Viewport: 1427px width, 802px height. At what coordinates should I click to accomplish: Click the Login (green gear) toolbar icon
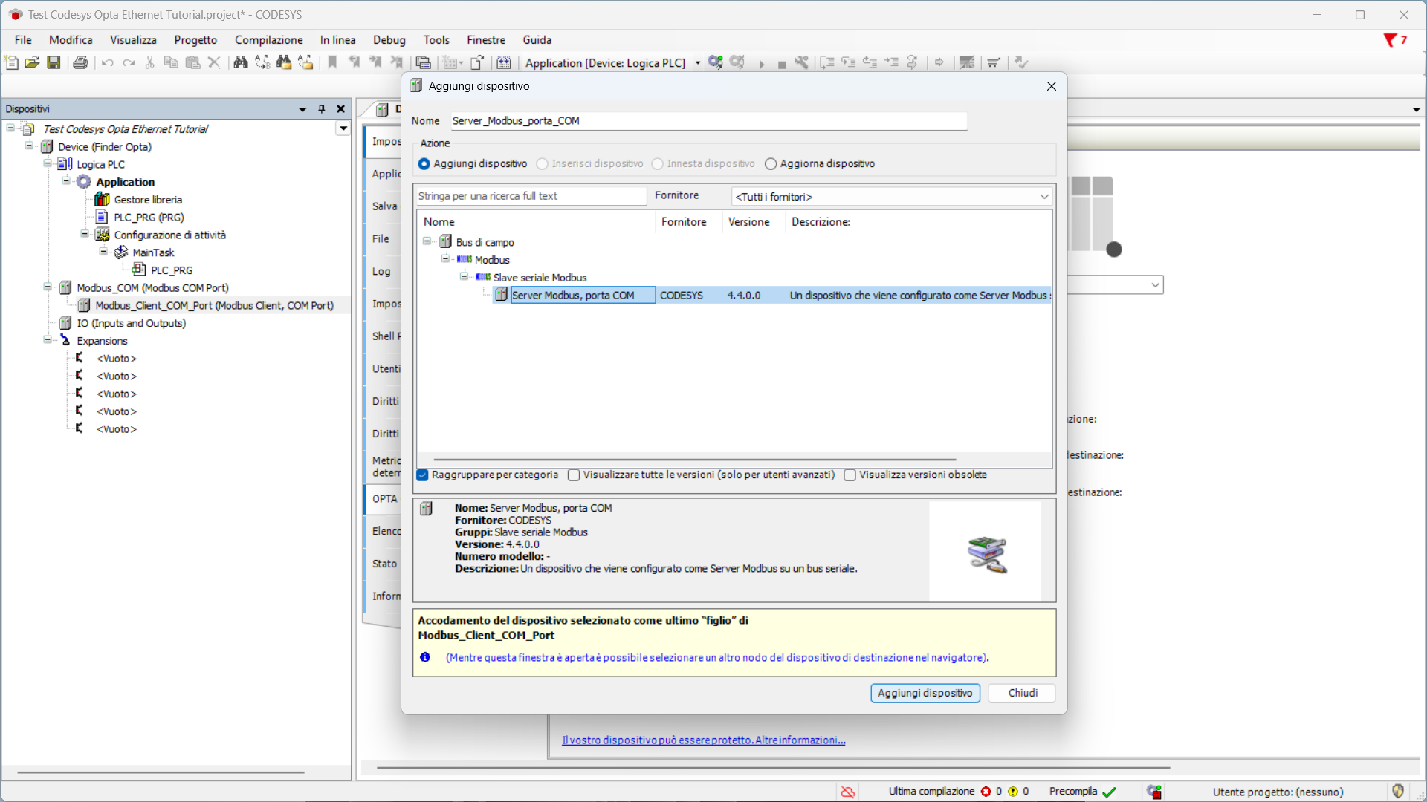click(x=715, y=62)
